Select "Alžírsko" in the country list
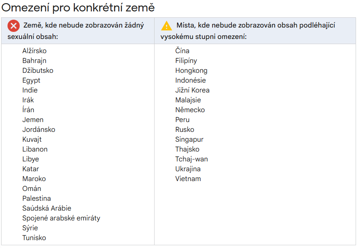The height and width of the screenshot is (248, 358). (x=34, y=51)
